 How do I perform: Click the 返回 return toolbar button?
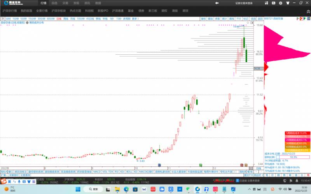coord(260,19)
